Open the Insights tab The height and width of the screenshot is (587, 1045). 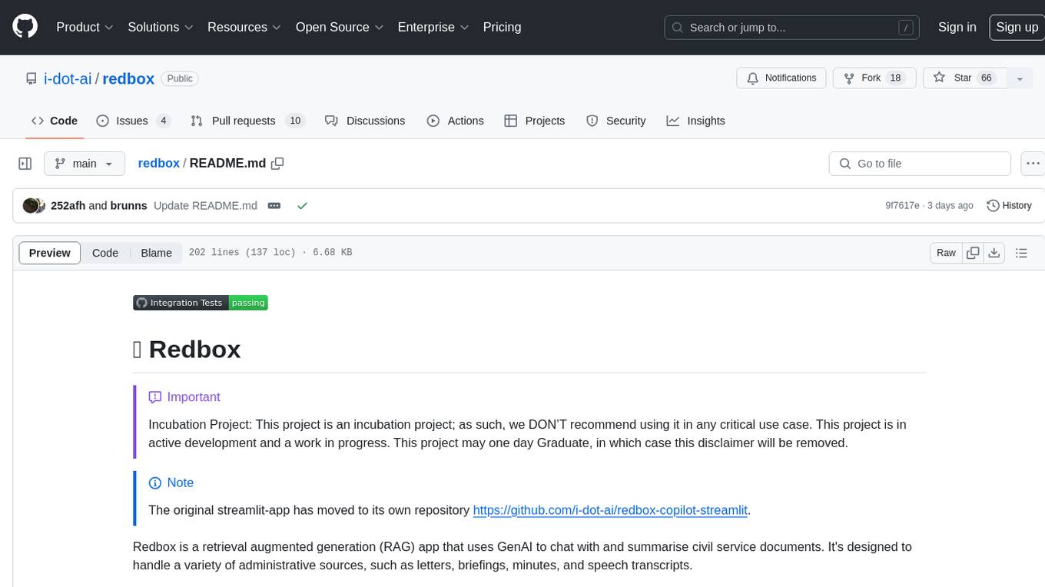coord(695,121)
